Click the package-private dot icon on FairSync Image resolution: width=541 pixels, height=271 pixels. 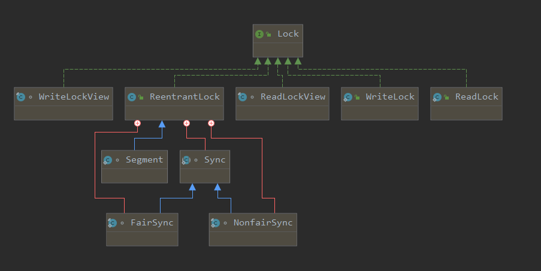[x=122, y=224]
